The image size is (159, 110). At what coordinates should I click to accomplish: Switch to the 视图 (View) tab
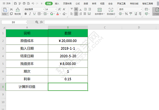(102, 3)
